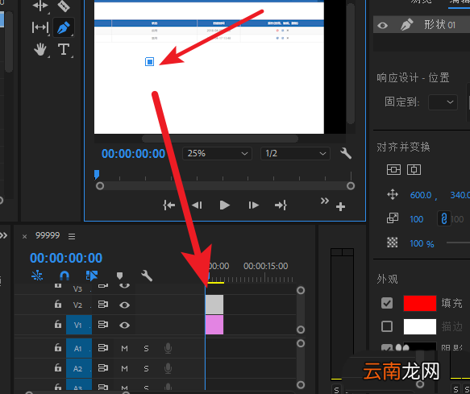Image resolution: width=470 pixels, height=394 pixels.
Task: Open the monitor button overflow chevrons
Action: 325,201
